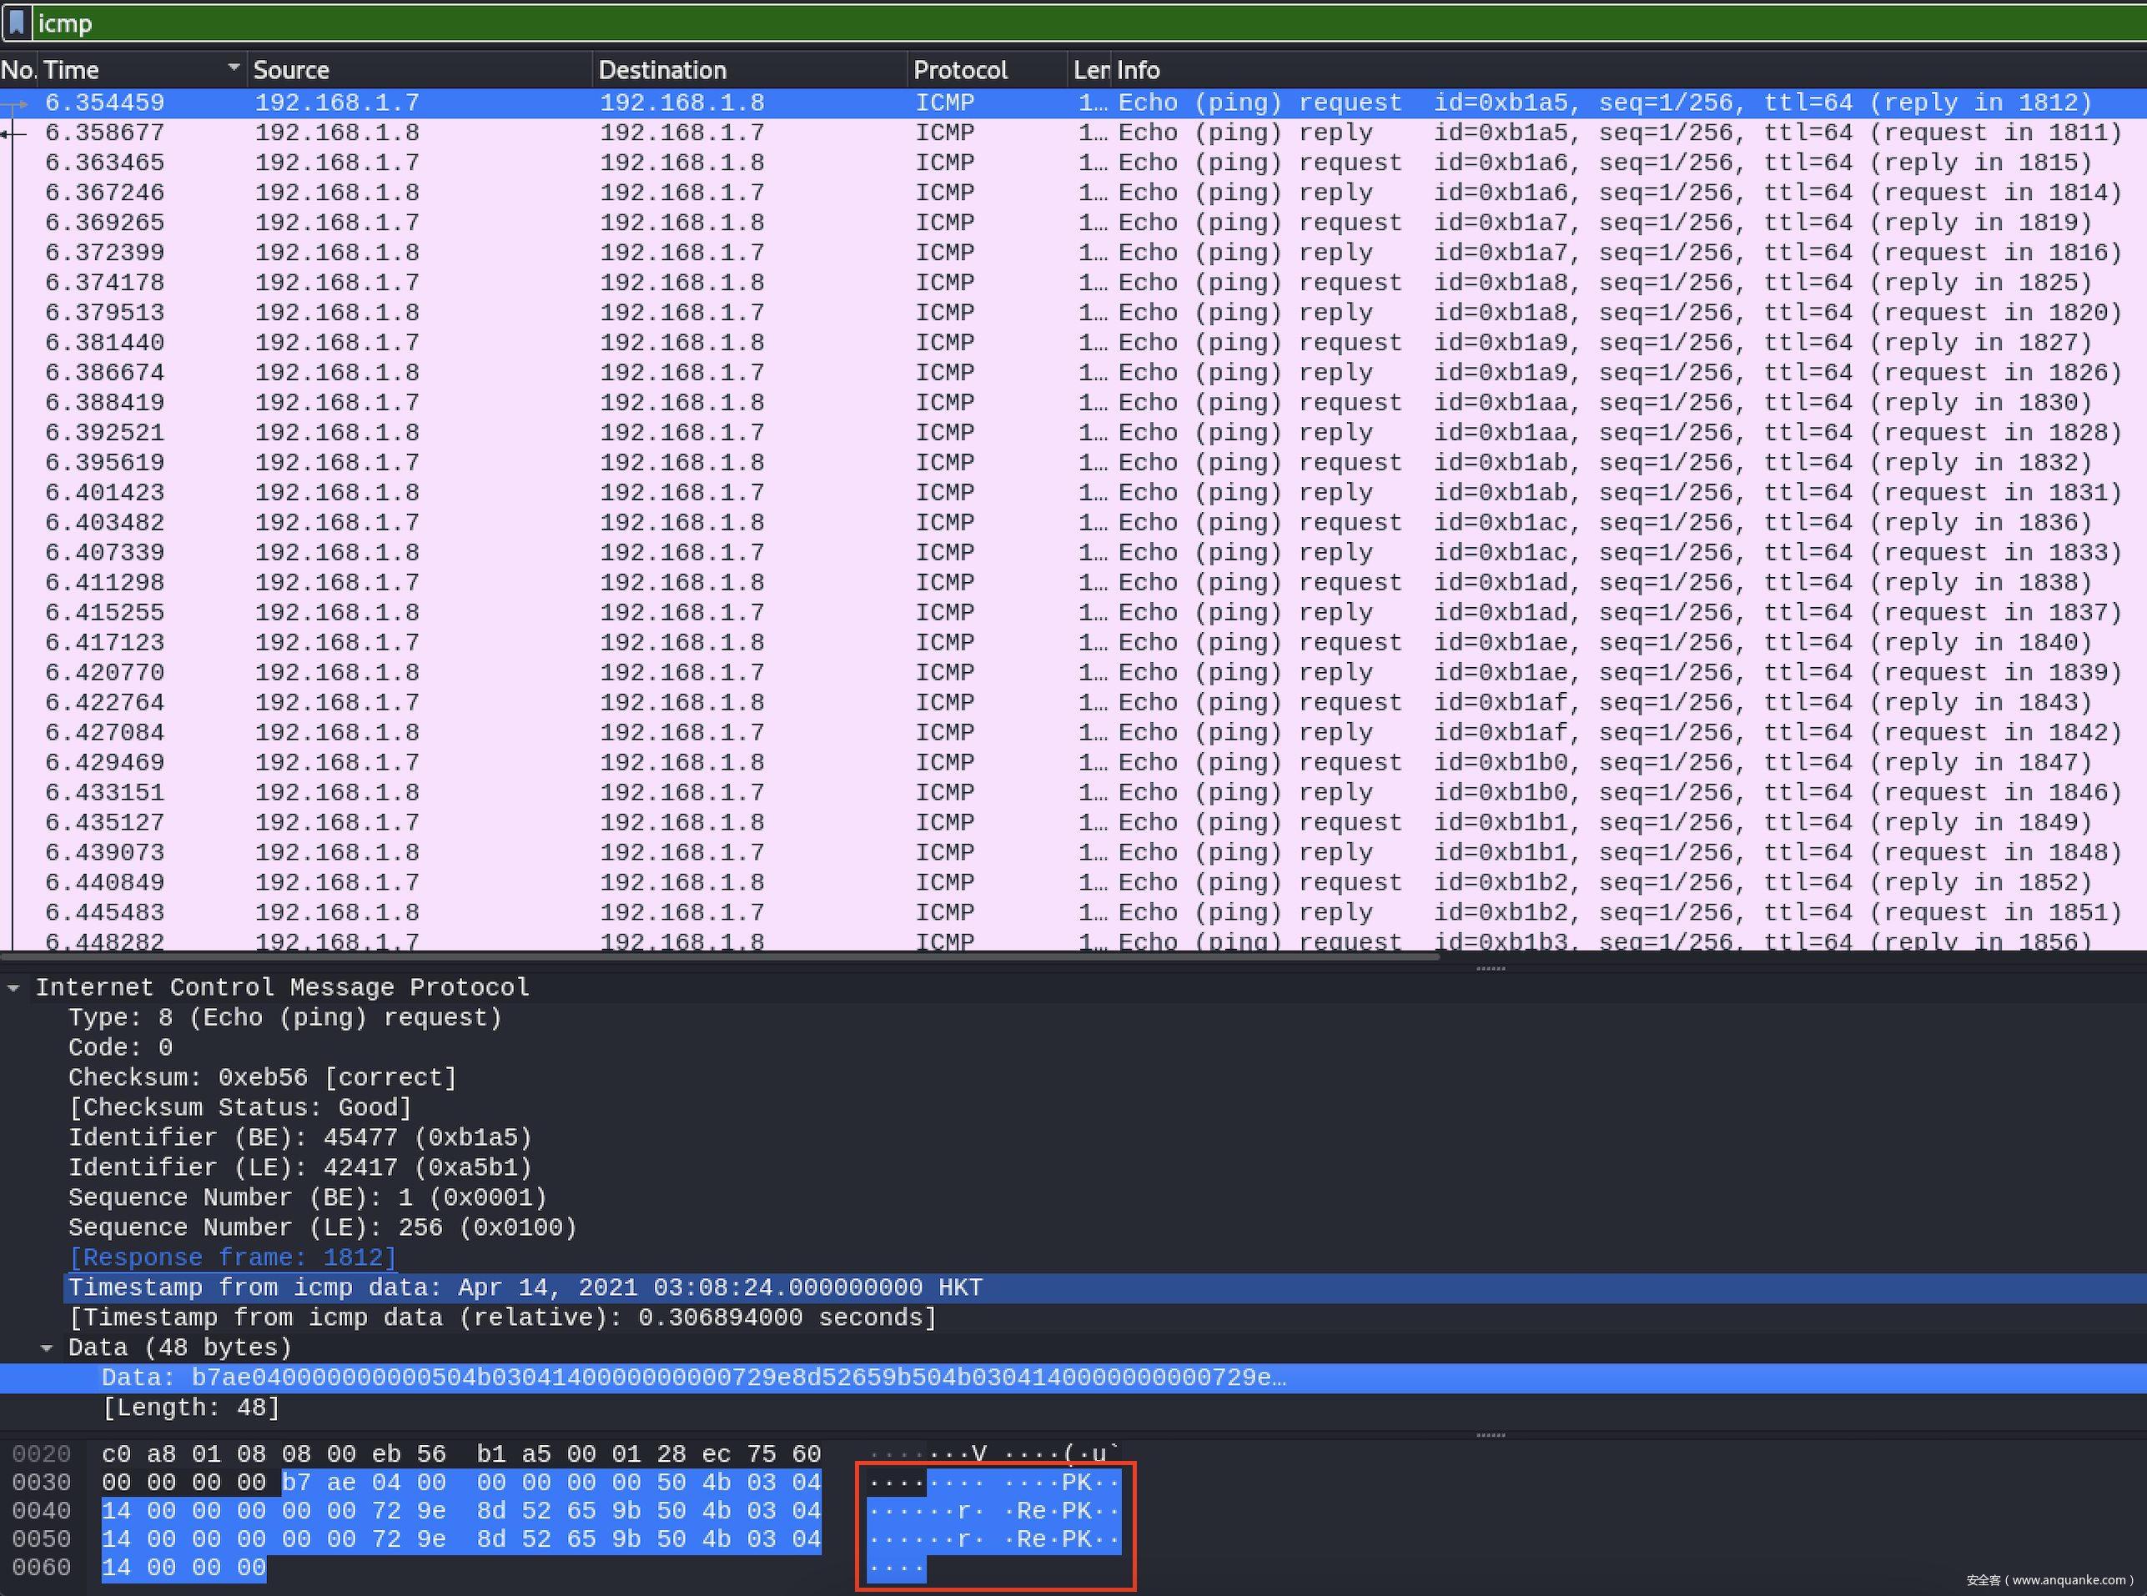Select the Checksum: 0xeb56 field
The height and width of the screenshot is (1596, 2147).
tap(262, 1077)
